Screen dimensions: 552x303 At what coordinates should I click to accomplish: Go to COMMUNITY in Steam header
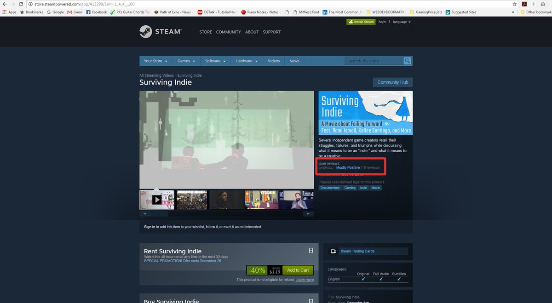(229, 32)
